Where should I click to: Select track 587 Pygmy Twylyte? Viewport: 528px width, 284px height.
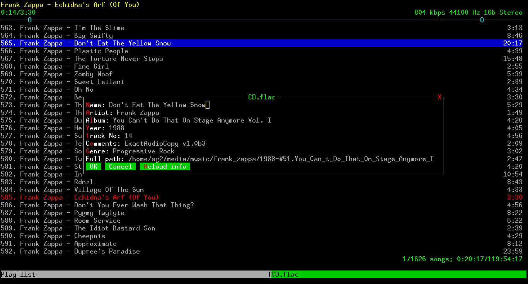262,213
